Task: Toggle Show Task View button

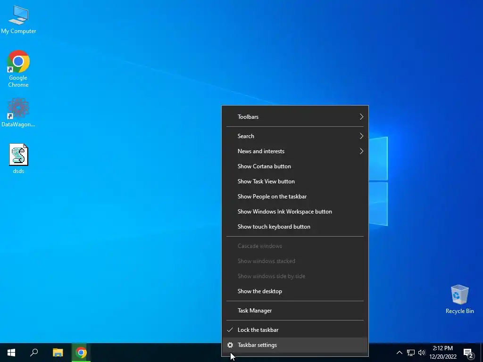Action: coord(295,181)
